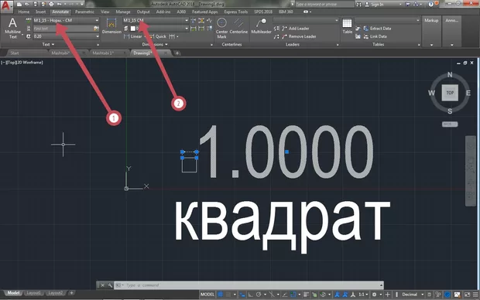Expand the Text panel
This screenshot has height=300, width=480.
click(x=48, y=45)
